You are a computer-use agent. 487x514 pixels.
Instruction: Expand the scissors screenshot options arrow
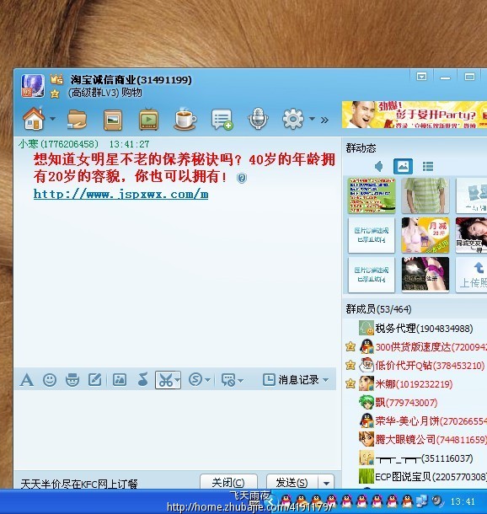[177, 380]
